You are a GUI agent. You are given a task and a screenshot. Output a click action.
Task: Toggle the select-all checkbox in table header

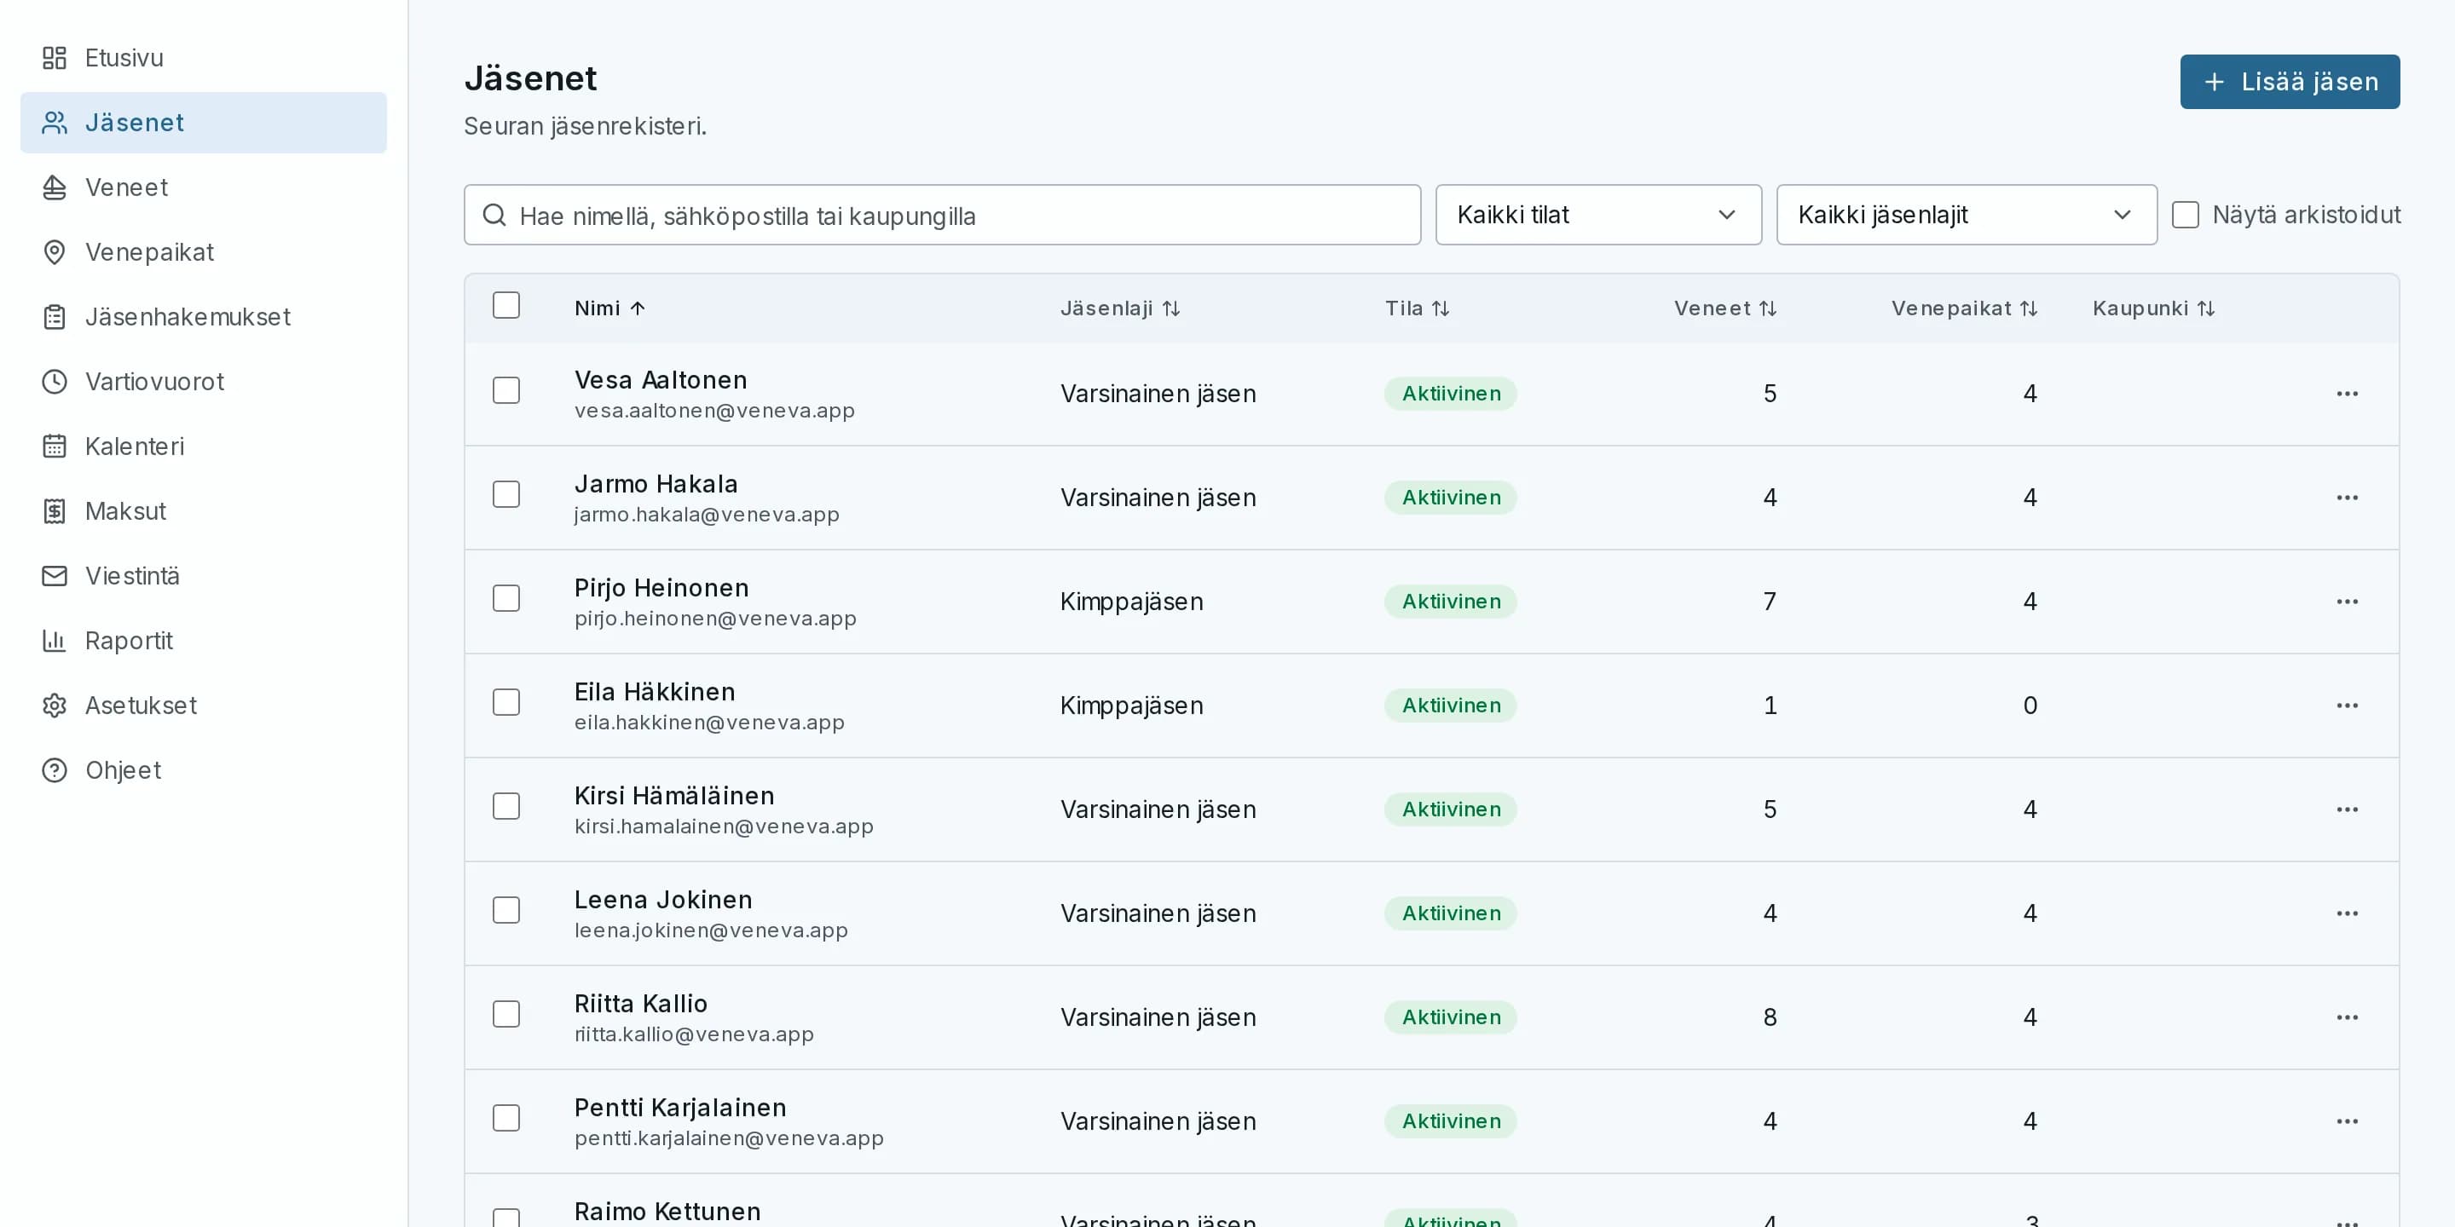click(x=506, y=306)
